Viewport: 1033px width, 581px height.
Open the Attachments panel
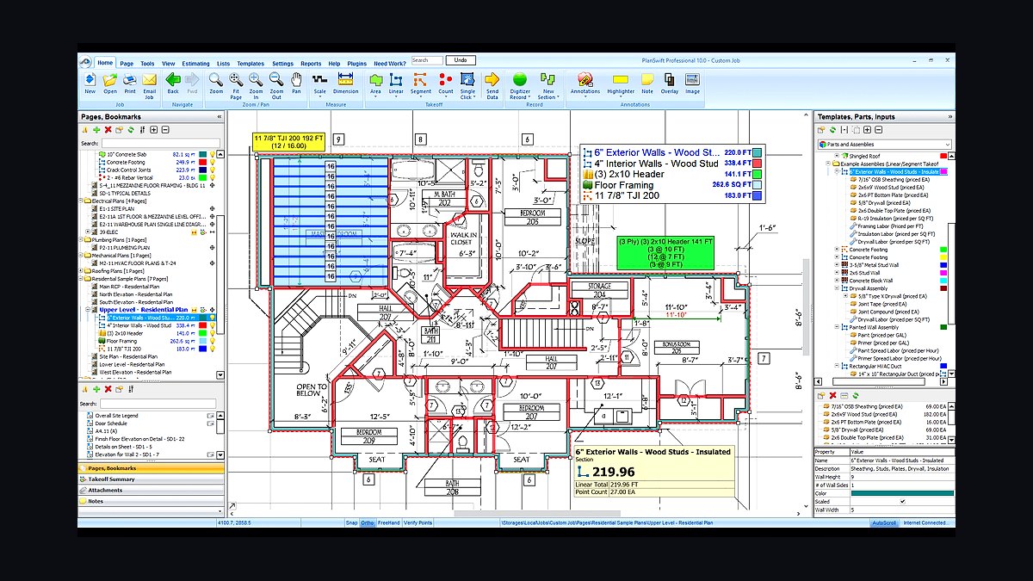(151, 490)
